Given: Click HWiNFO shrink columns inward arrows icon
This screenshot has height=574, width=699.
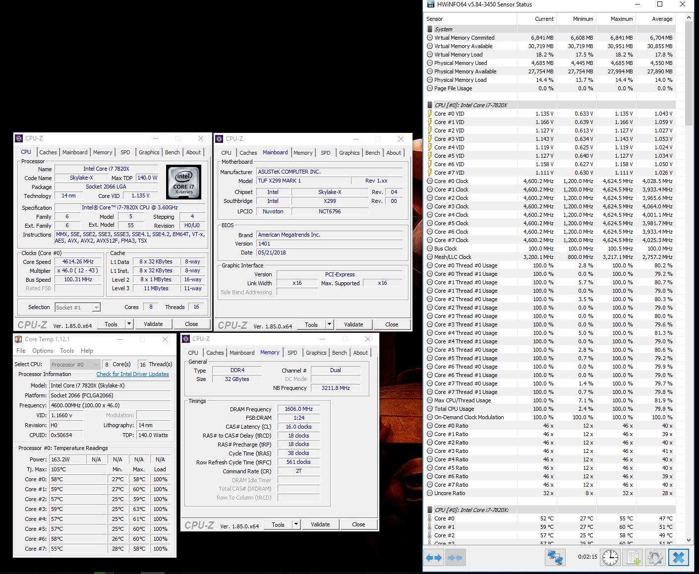Looking at the screenshot, I should click(455, 558).
